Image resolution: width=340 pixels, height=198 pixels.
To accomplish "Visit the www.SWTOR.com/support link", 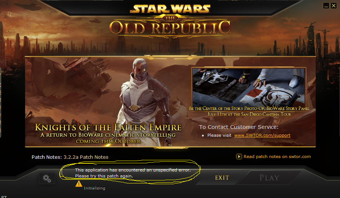I will 262,135.
